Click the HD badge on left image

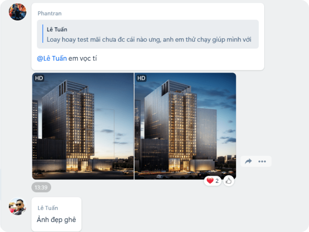tap(39, 78)
